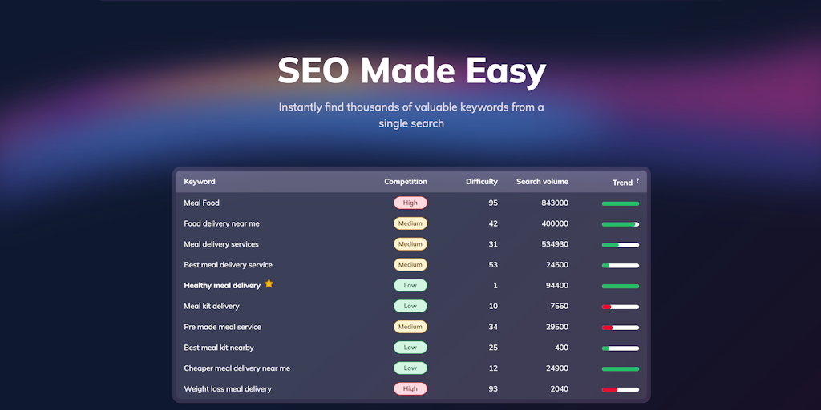Select the Healthy meal delivery keyword
The height and width of the screenshot is (410, 821).
coord(222,286)
